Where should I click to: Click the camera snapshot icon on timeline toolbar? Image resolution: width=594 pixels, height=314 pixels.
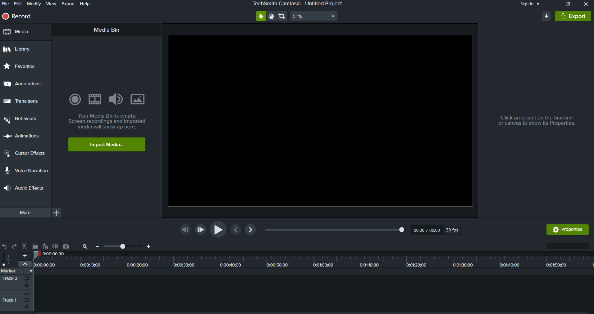click(66, 246)
